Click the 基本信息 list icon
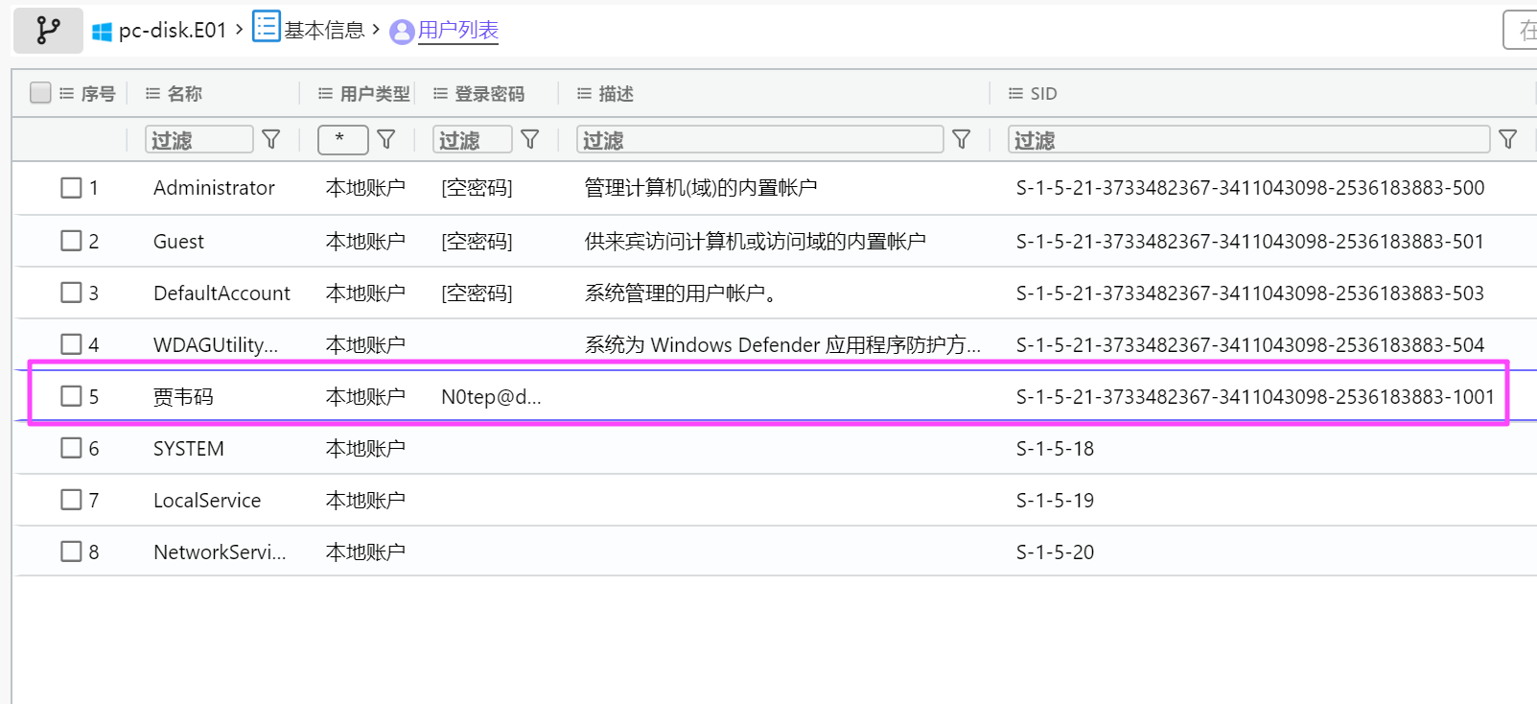This screenshot has height=704, width=1537. 267,26
